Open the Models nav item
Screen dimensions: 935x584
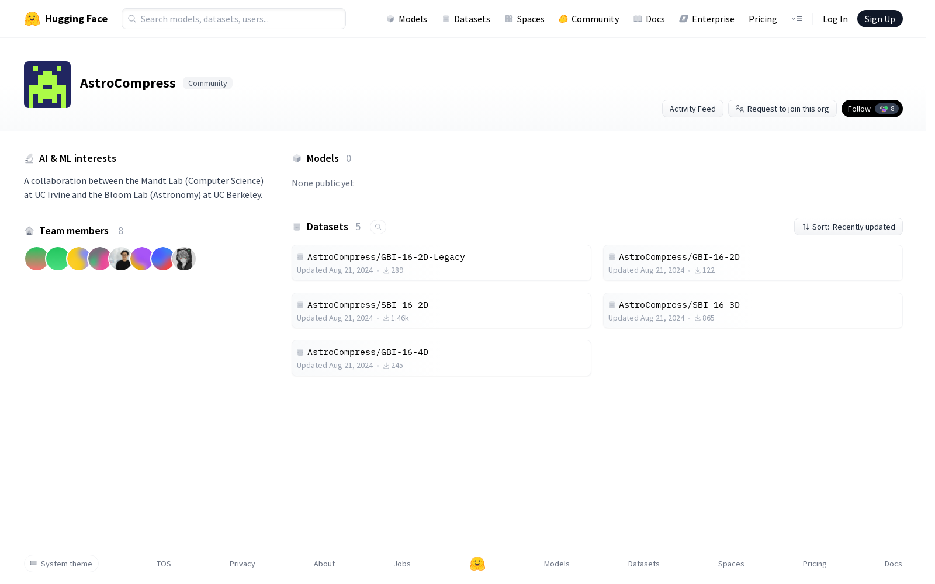coord(407,19)
